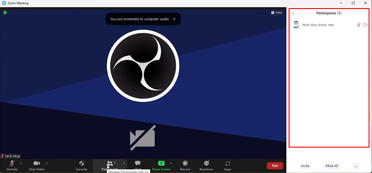Toggle muted microphone icon for tech How
This screenshot has width=372, height=173.
[359, 25]
